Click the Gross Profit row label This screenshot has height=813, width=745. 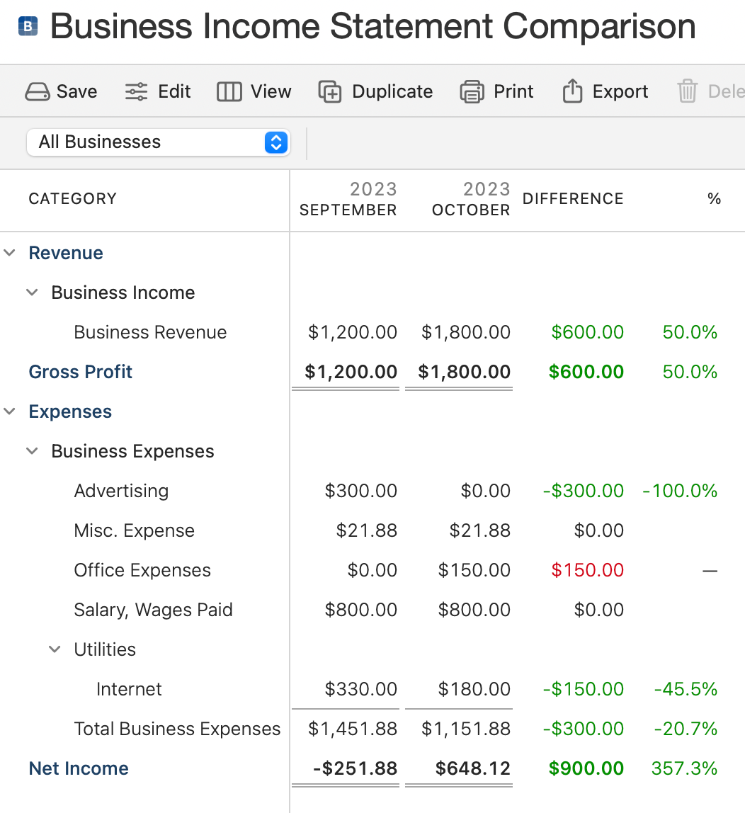click(80, 372)
